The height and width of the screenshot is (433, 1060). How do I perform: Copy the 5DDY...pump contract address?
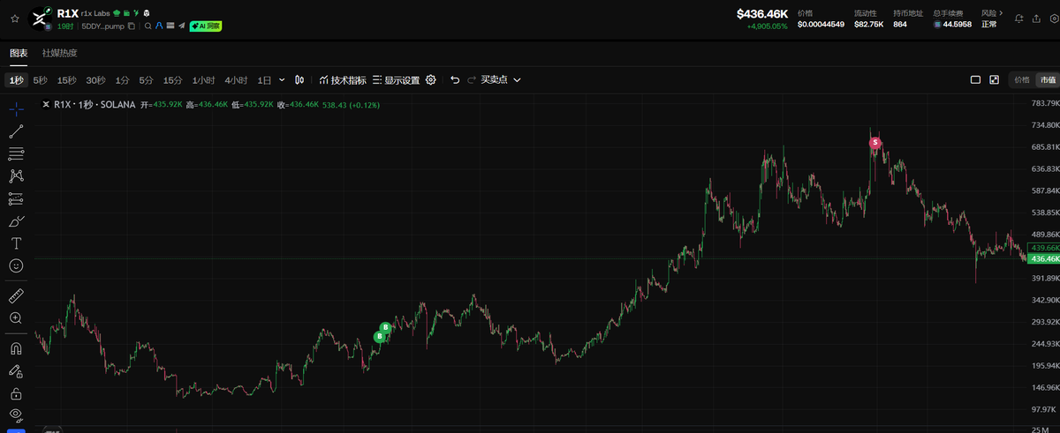[132, 26]
